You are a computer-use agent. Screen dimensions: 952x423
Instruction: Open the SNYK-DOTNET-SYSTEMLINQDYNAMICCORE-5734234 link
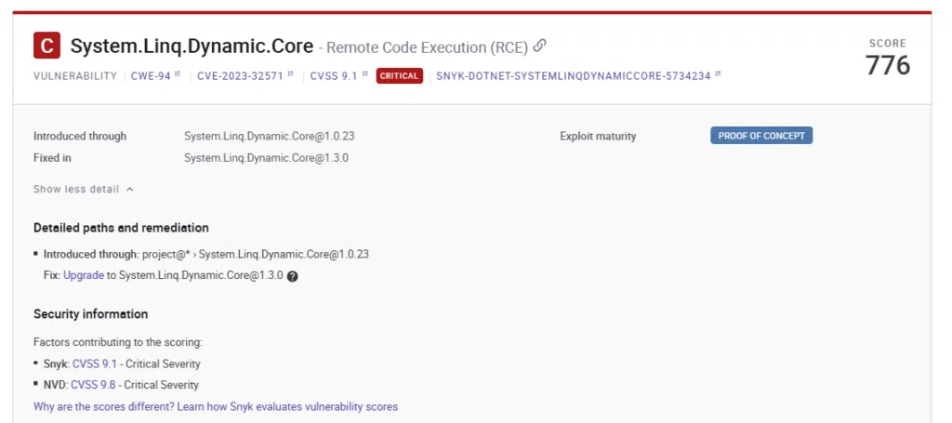[574, 76]
